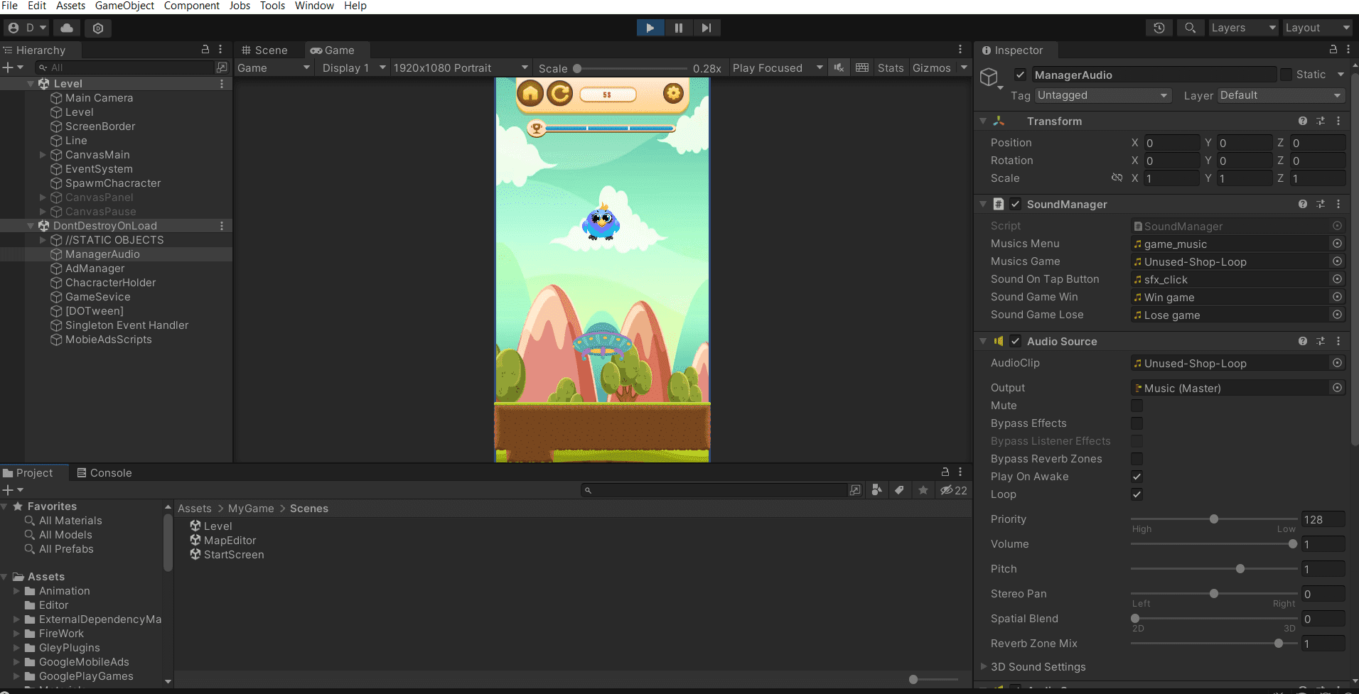Toggle the Hierarchy panel lock icon
The image size is (1359, 694).
point(205,50)
